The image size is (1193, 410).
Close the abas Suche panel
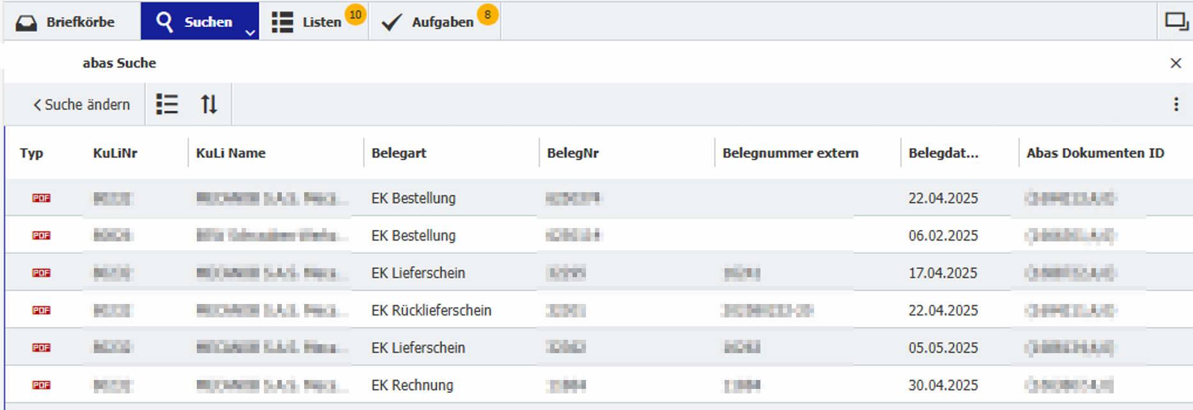pos(1175,63)
